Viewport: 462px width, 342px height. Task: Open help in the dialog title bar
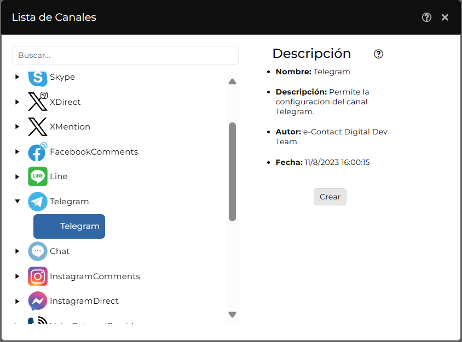(x=426, y=17)
